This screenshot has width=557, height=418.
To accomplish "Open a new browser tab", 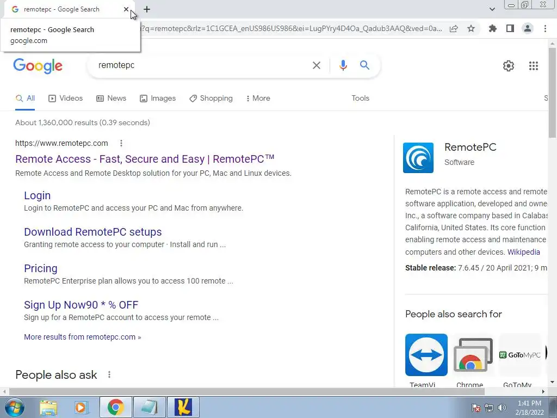I will point(147,10).
